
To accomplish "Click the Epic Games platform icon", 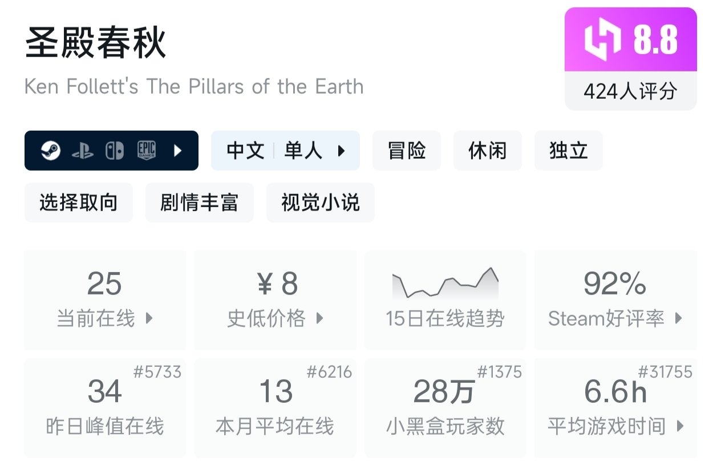I will point(147,151).
